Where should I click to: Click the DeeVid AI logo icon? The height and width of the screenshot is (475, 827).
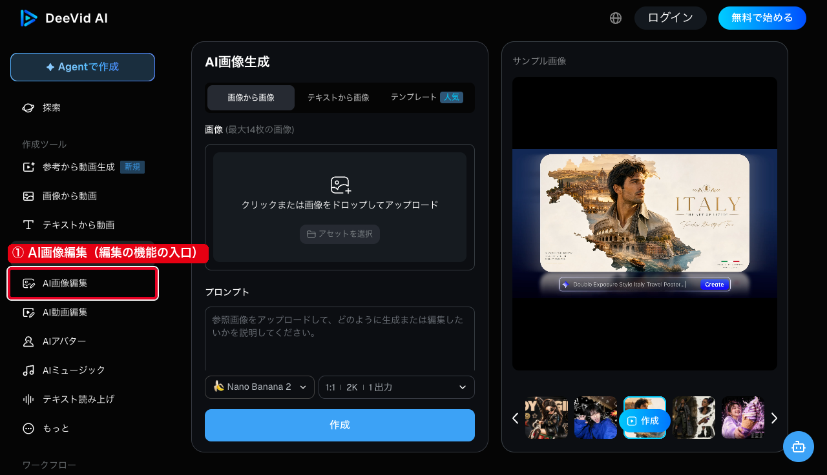pos(28,18)
